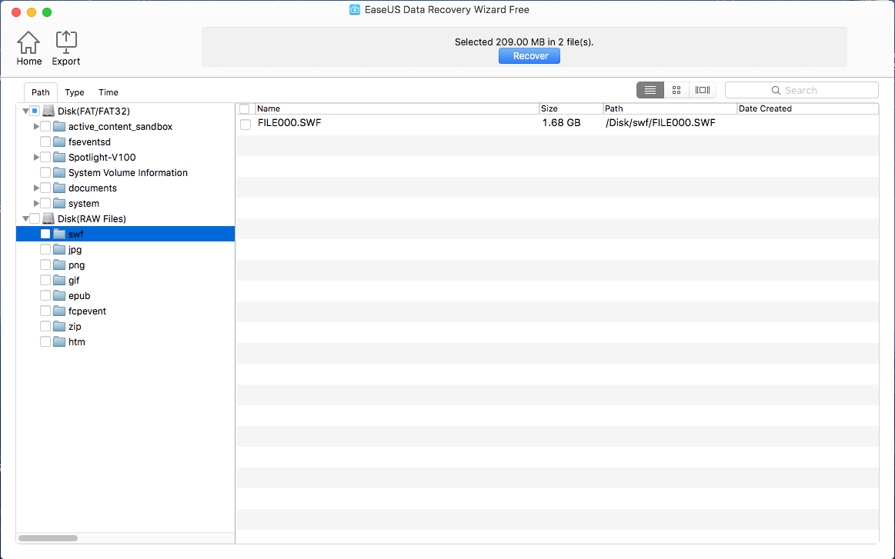Viewport: 895px width, 559px height.
Task: Check the System Volume Information checkbox
Action: coord(45,172)
